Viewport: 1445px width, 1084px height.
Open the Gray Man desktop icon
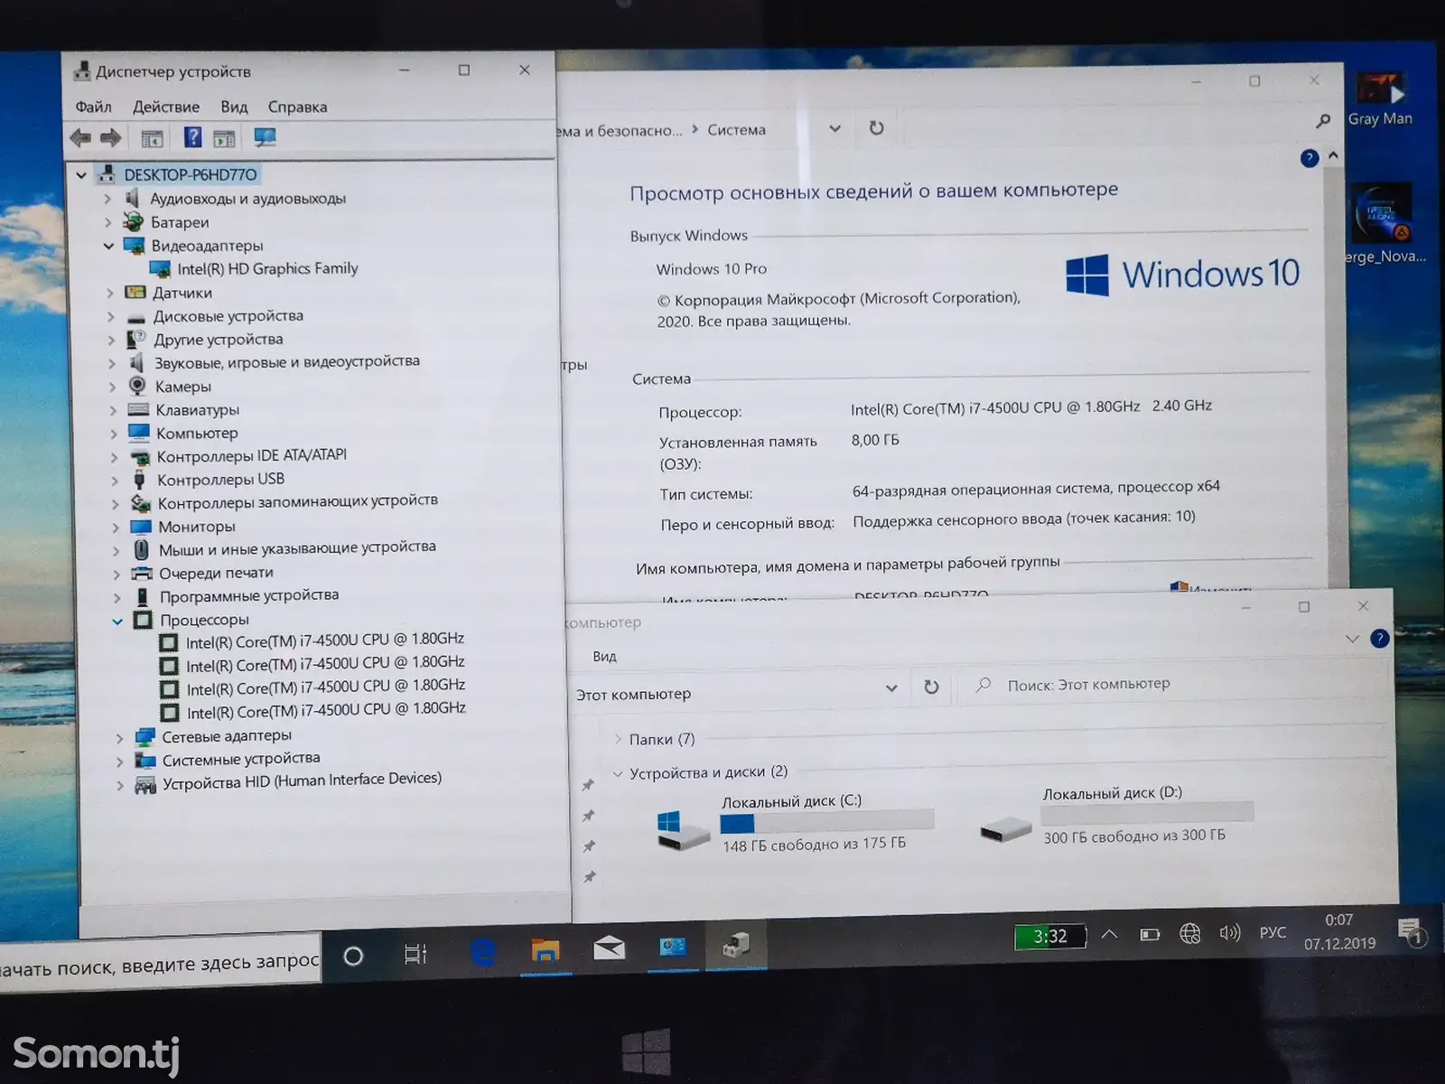1380,100
